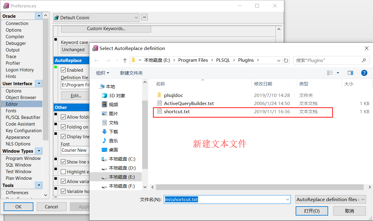Enable the Highlight edit line checkbox

coord(63,172)
